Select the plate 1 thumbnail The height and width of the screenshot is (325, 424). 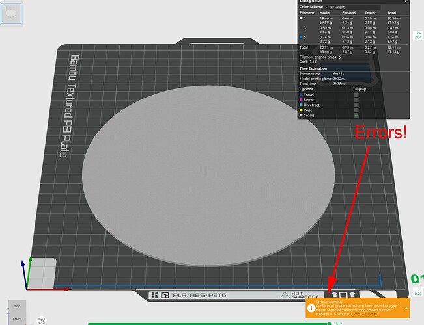(11, 14)
